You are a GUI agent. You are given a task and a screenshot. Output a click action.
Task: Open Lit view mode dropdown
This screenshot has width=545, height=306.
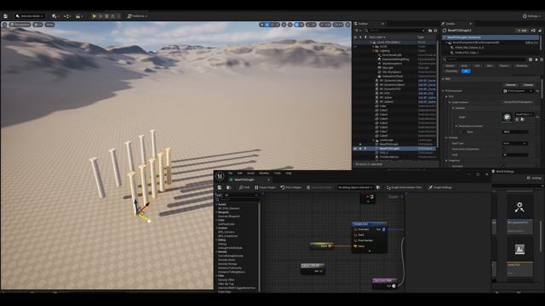click(37, 25)
